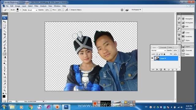This screenshot has width=196, height=110.
Task: Select the Hand tool
Action: pos(5,87)
